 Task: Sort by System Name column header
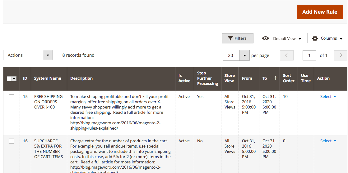[x=49, y=78]
